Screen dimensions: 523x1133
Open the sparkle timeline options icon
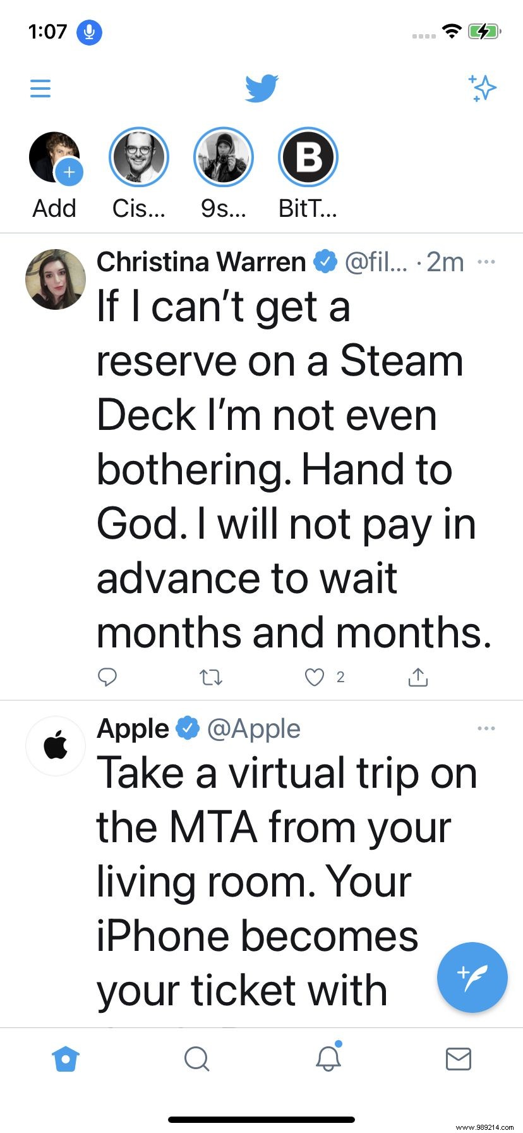(x=482, y=89)
